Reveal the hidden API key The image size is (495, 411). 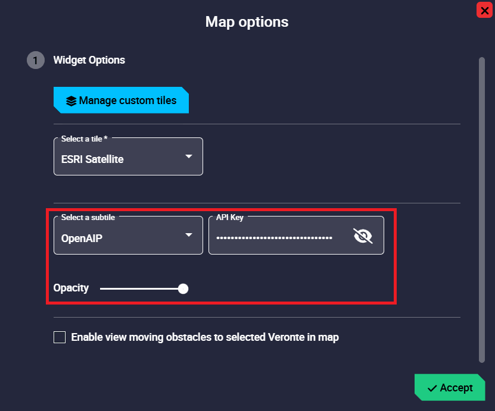click(363, 236)
